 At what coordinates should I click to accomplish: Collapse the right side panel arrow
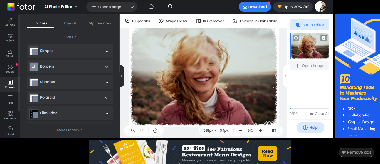285,76
